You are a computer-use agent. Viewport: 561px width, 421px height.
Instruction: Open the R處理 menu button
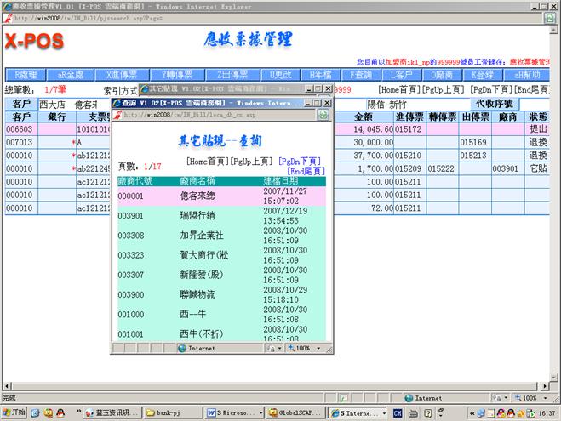(26, 74)
